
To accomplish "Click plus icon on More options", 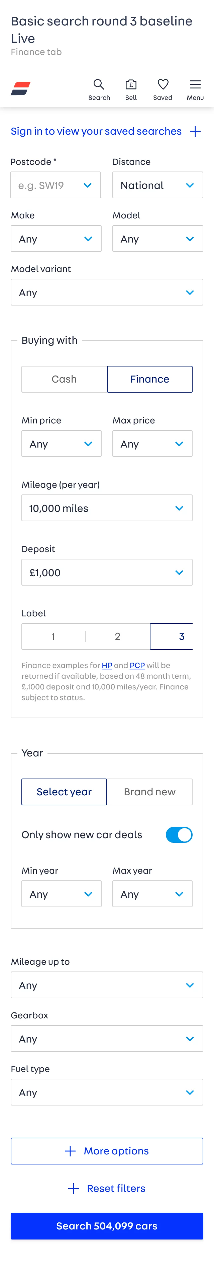I will click(x=71, y=1151).
